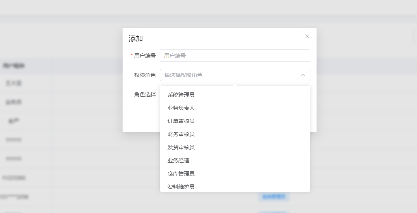Viewport: 417px width, 213px height.
Task: Click the partially visible button at the top-right edge
Action: 414,37
